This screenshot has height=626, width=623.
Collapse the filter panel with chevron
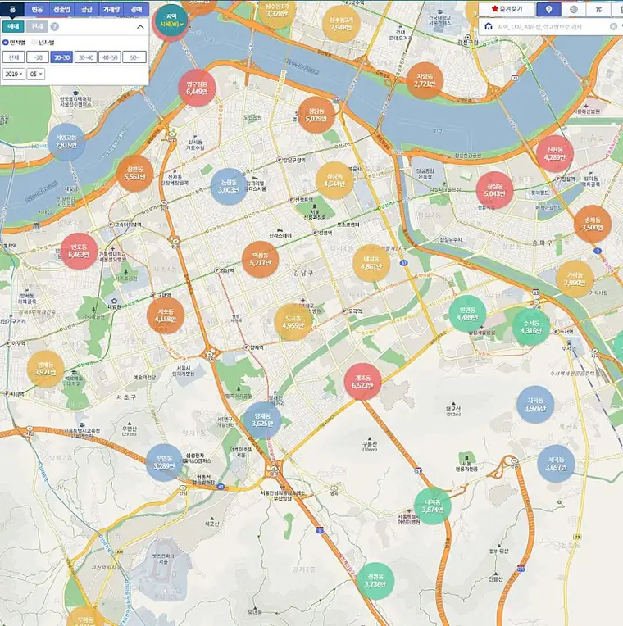pos(140,27)
